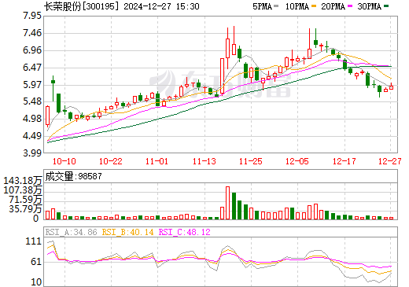
Task: Click the stock title 长荣股份[300195]
Action: tap(81, 6)
